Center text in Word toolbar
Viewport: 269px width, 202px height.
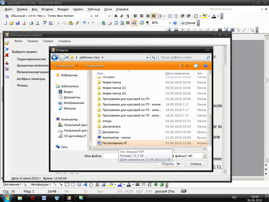[x=142, y=16]
